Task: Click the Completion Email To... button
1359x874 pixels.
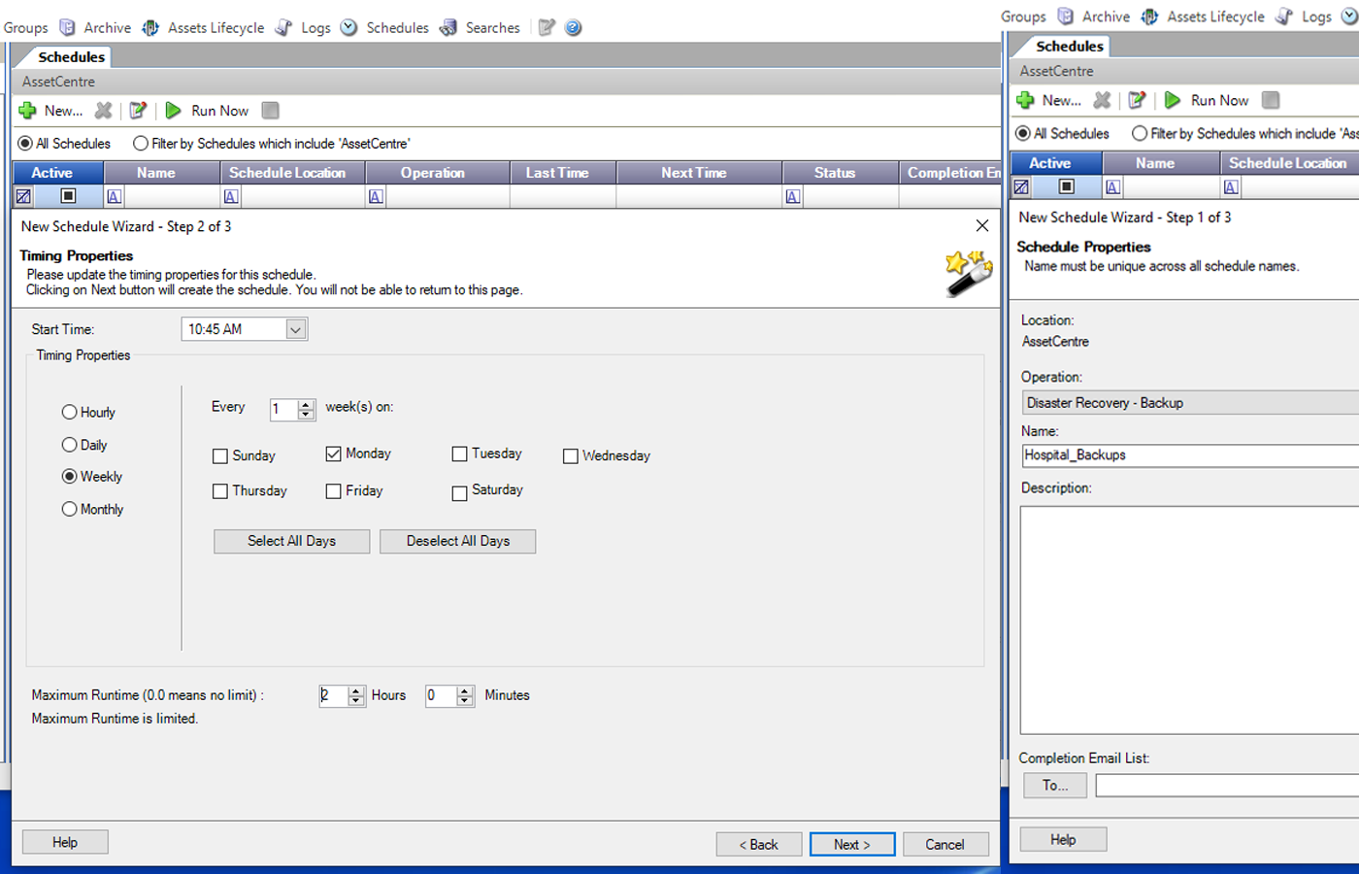Action: pyautogui.click(x=1054, y=786)
